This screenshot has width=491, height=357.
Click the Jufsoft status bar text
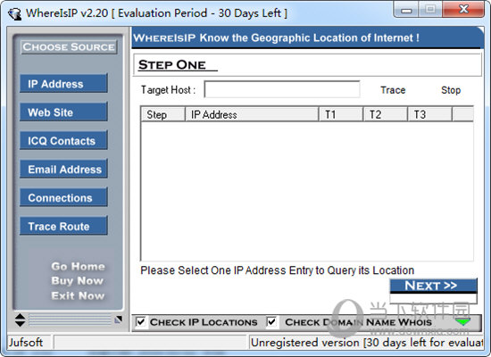click(x=26, y=343)
